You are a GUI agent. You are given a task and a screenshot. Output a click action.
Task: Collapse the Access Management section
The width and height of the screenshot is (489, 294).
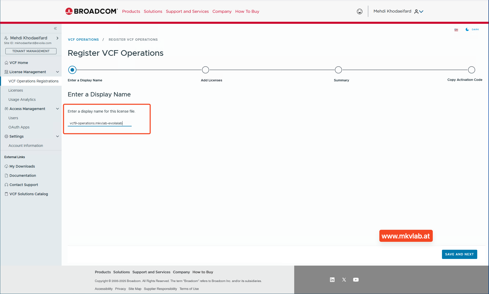click(58, 109)
